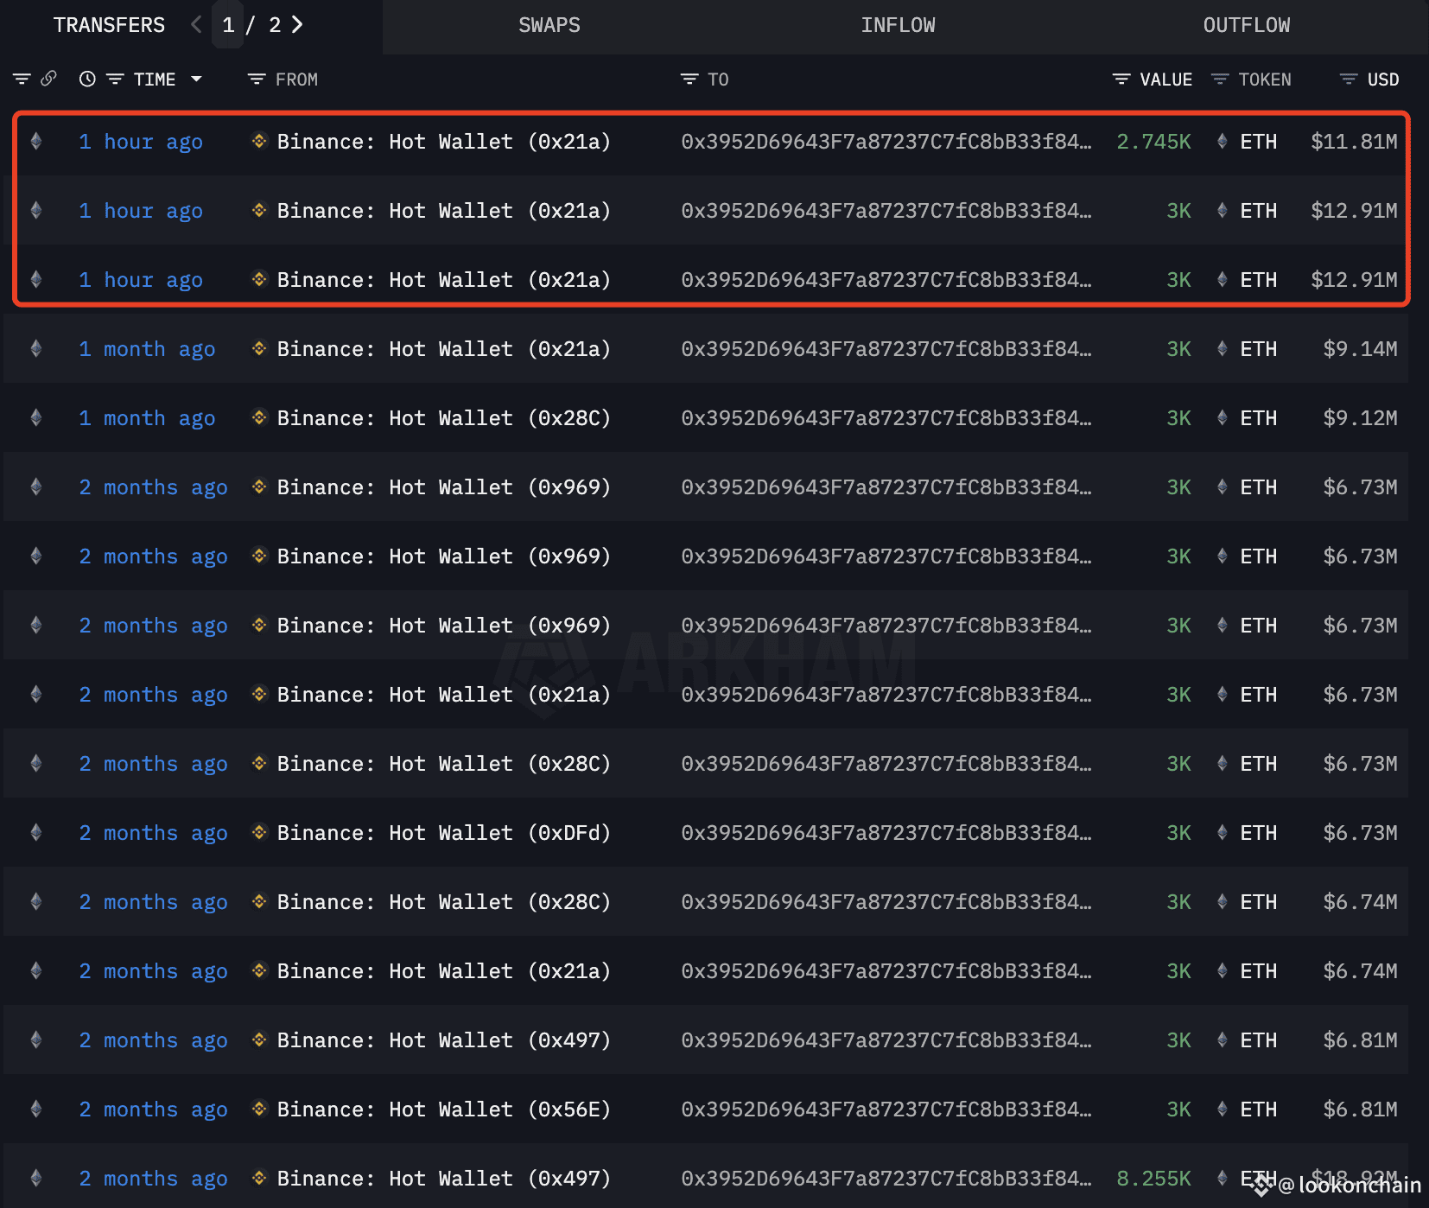Click the $9.14M USD amount

[x=1360, y=349]
